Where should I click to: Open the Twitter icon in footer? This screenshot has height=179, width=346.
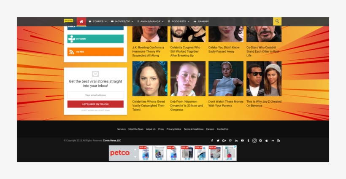218,141
